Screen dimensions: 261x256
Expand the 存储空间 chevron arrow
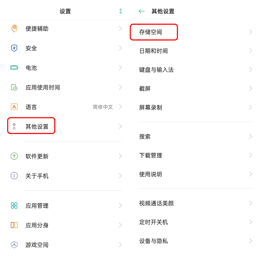250,32
